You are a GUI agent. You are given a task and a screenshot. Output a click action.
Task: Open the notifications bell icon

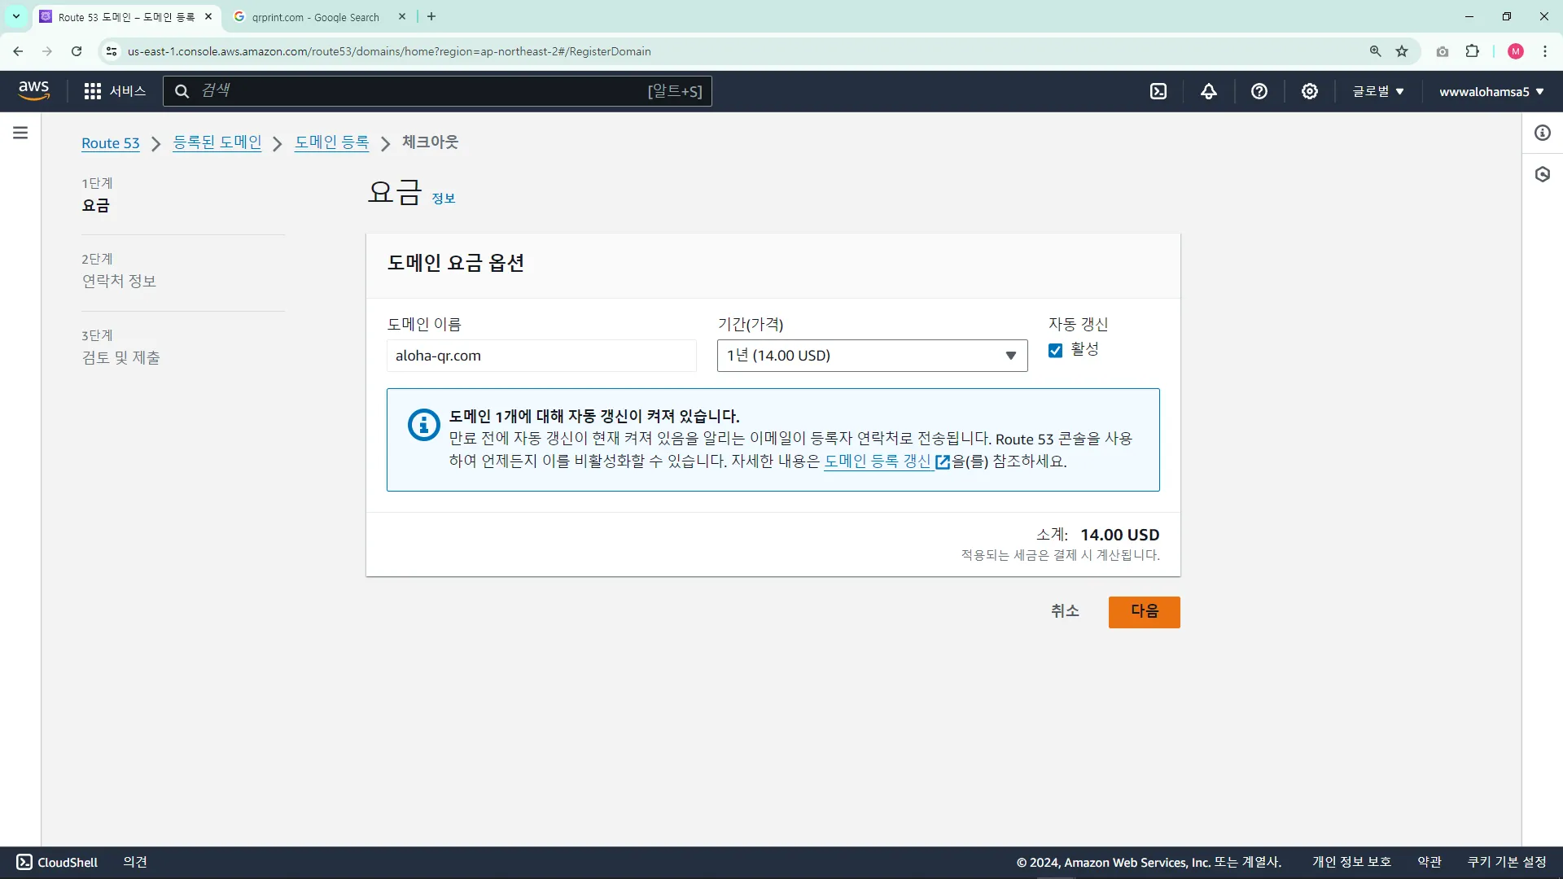click(x=1209, y=91)
